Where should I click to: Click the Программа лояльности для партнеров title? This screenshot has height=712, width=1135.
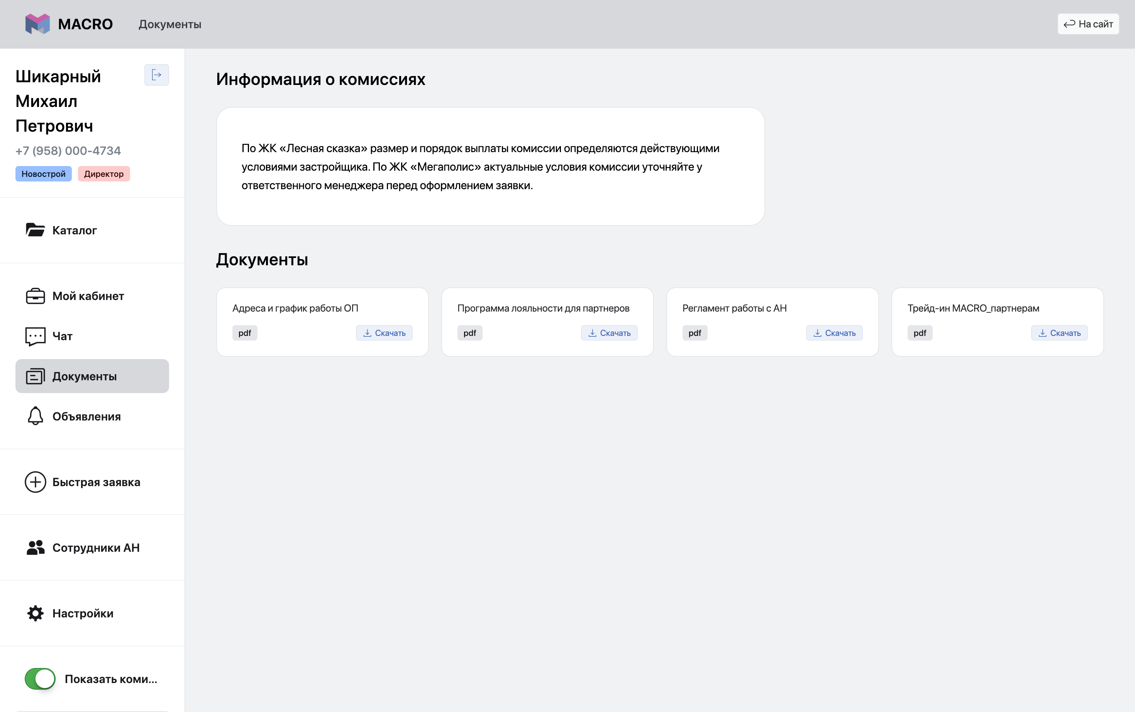(543, 308)
